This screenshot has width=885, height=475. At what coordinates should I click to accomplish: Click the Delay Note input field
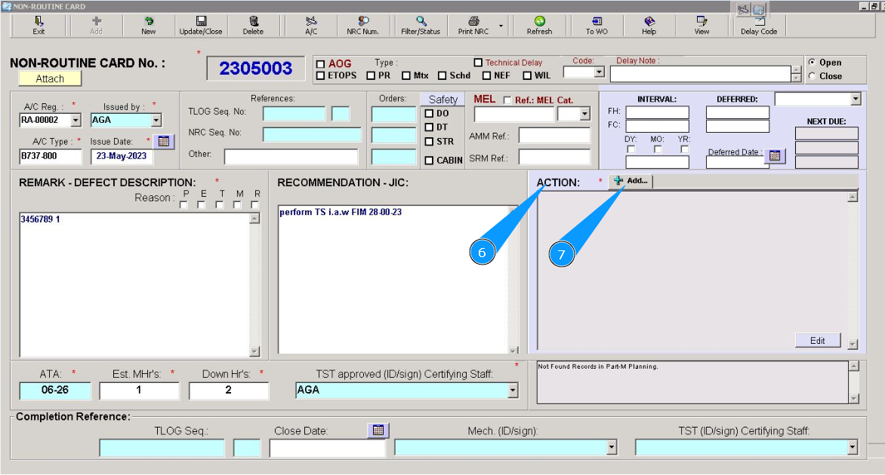pyautogui.click(x=701, y=74)
